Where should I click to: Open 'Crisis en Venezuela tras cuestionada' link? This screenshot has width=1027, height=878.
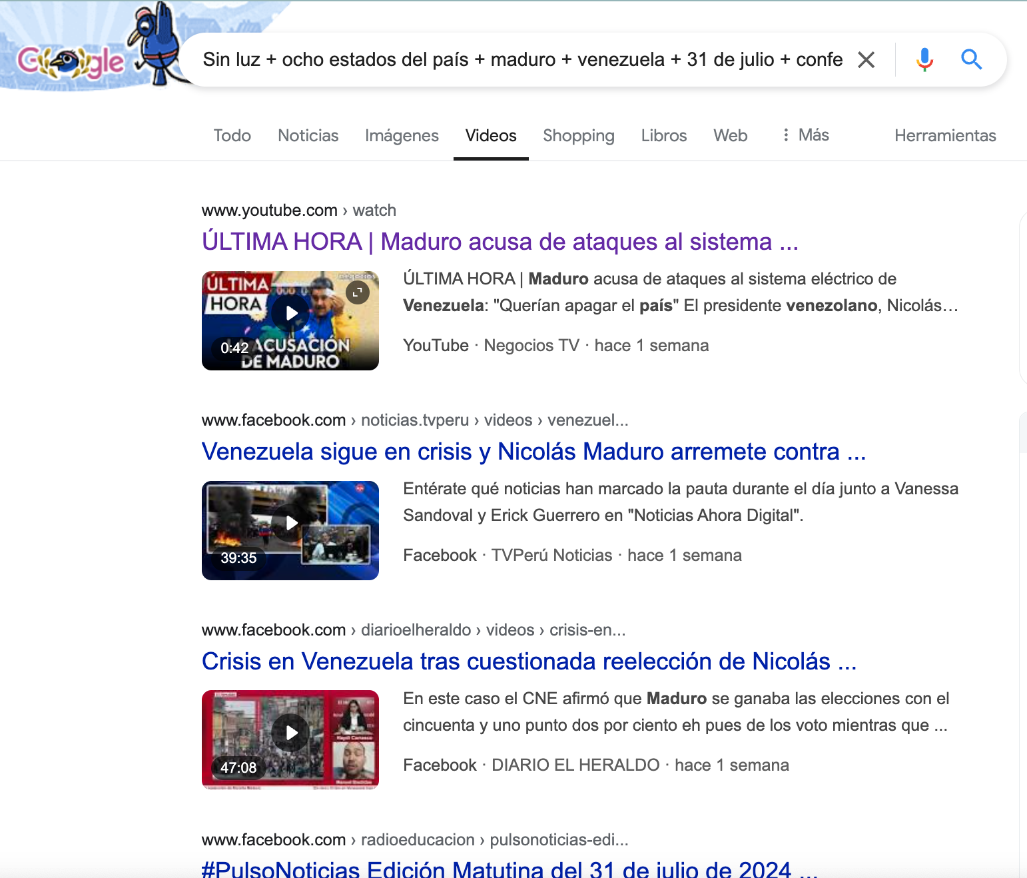[x=529, y=661]
